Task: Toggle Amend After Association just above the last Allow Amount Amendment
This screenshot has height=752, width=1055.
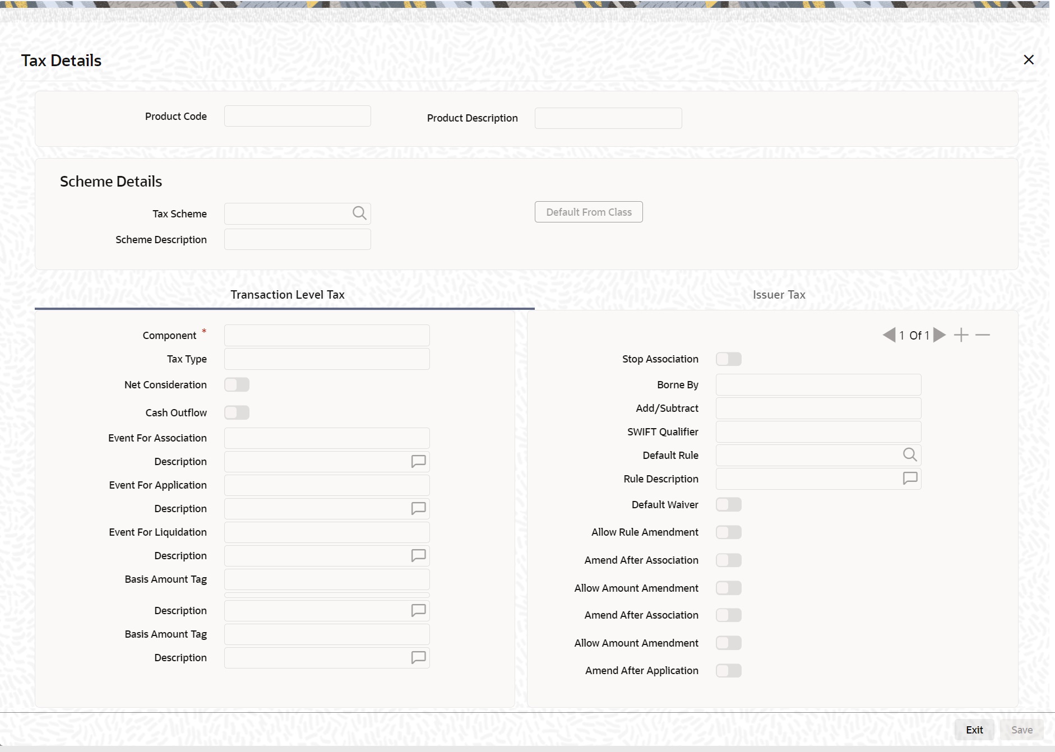Action: (729, 615)
